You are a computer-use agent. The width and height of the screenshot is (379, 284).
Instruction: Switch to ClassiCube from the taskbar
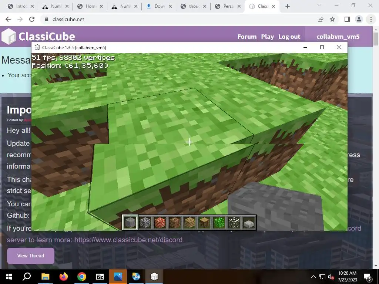coord(154,277)
